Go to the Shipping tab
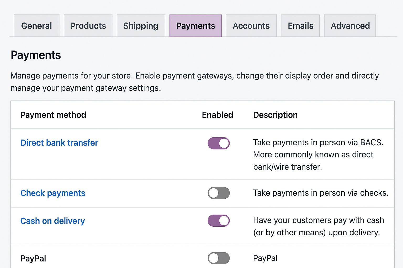Image resolution: width=403 pixels, height=268 pixels. 141,26
